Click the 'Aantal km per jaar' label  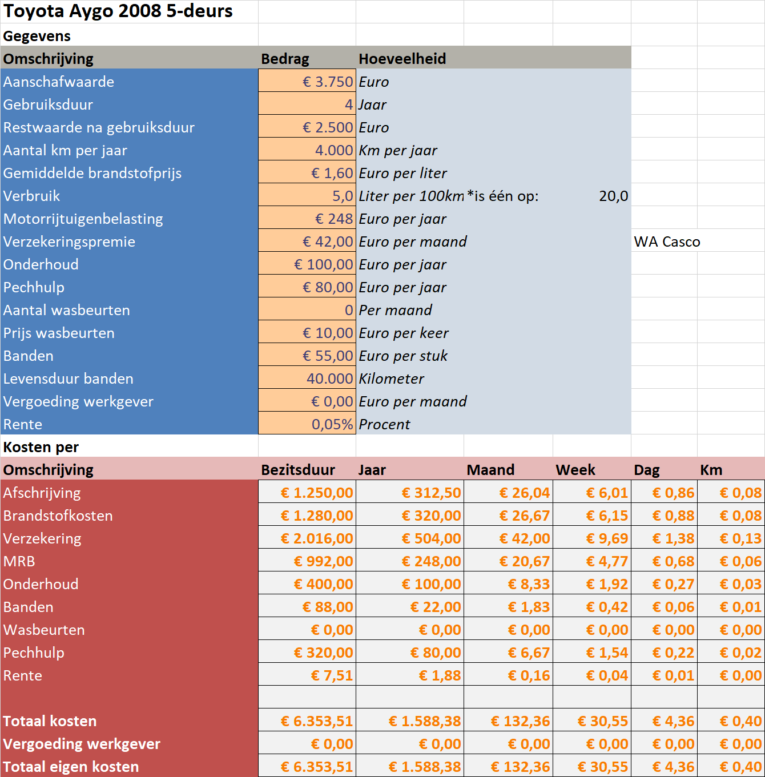coord(129,149)
